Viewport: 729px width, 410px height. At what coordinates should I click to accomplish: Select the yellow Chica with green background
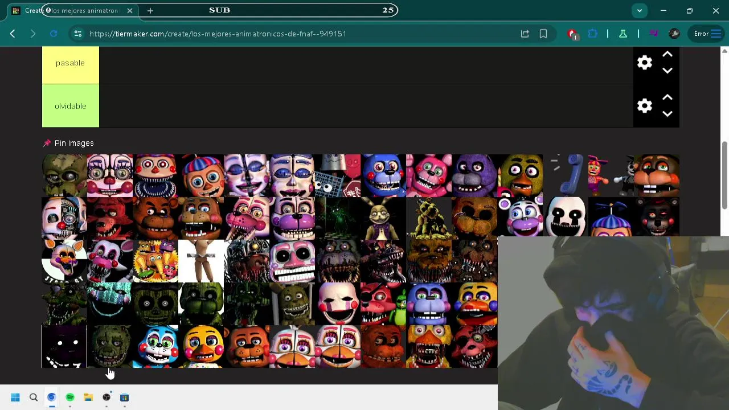(x=520, y=175)
